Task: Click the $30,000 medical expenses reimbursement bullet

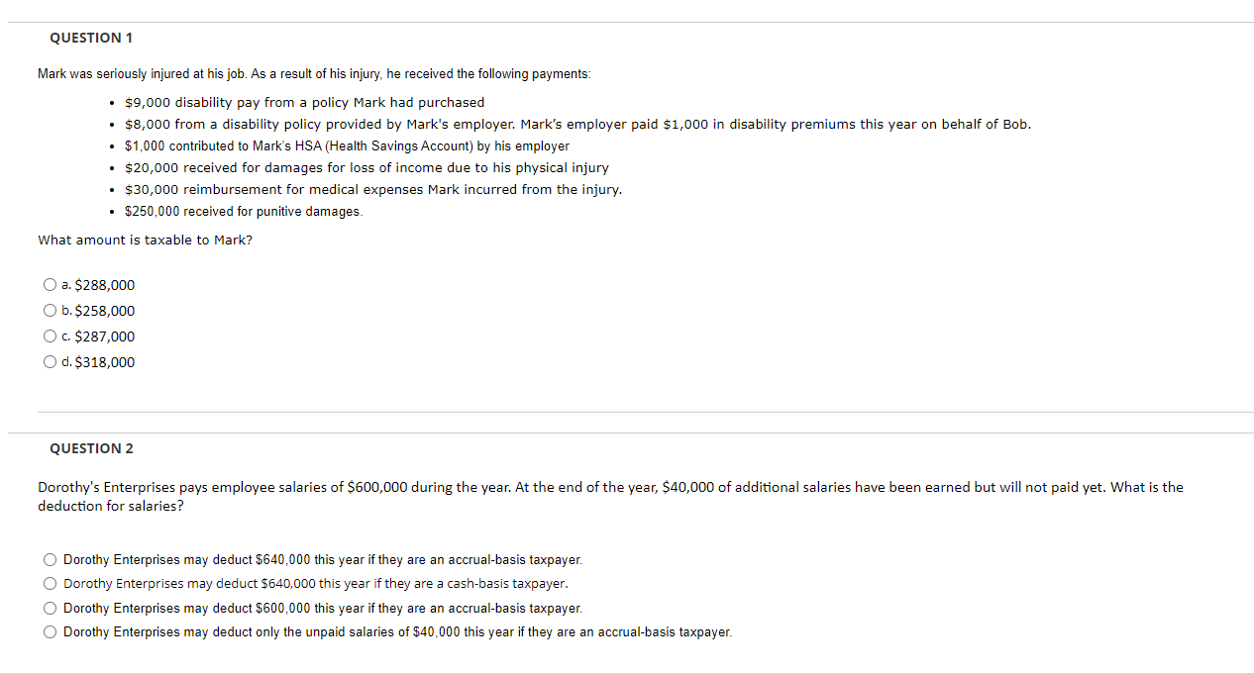Action: [372, 189]
